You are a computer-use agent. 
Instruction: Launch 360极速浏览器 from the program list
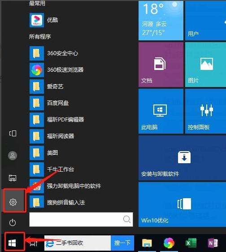(x=37, y=70)
